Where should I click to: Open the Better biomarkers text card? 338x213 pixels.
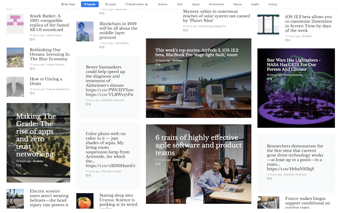(108, 87)
